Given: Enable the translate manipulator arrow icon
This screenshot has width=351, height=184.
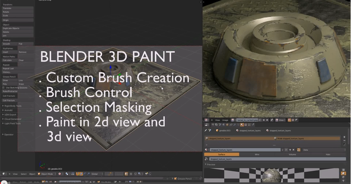Looking at the screenshot, I should [x=81, y=174].
